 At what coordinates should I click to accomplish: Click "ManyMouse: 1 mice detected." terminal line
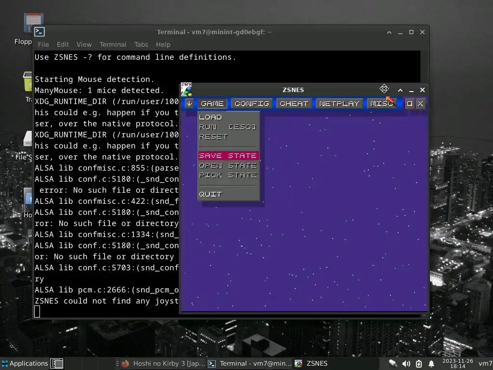point(99,90)
